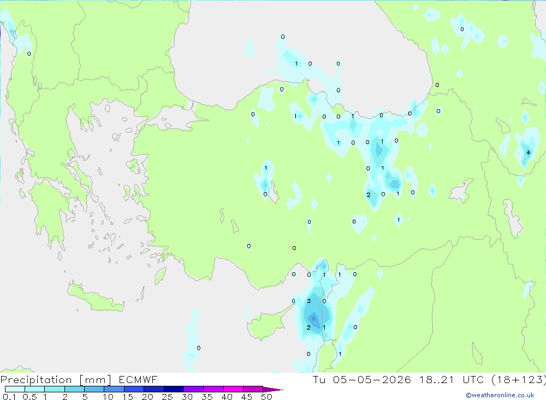Click the "Precipitation" title word
The width and height of the screenshot is (546, 400).
tap(36, 379)
